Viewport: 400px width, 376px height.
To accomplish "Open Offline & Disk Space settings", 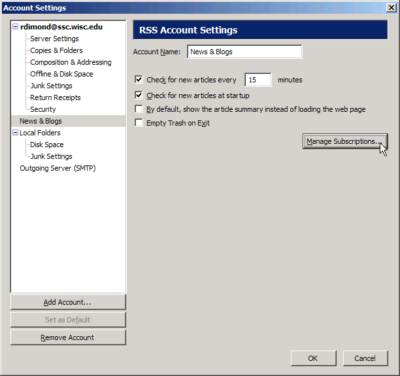I will pos(61,74).
